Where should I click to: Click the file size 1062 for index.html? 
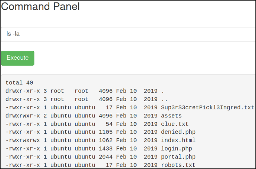tap(106, 140)
